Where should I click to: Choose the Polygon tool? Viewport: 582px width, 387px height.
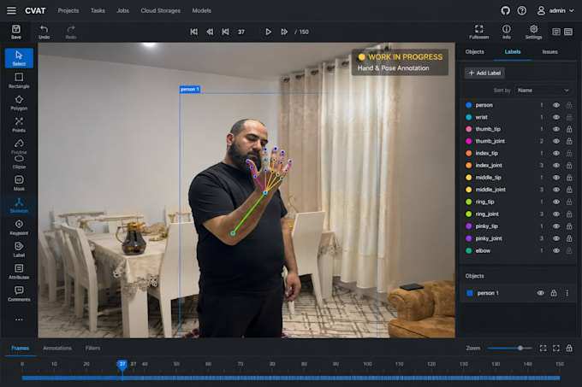(19, 103)
